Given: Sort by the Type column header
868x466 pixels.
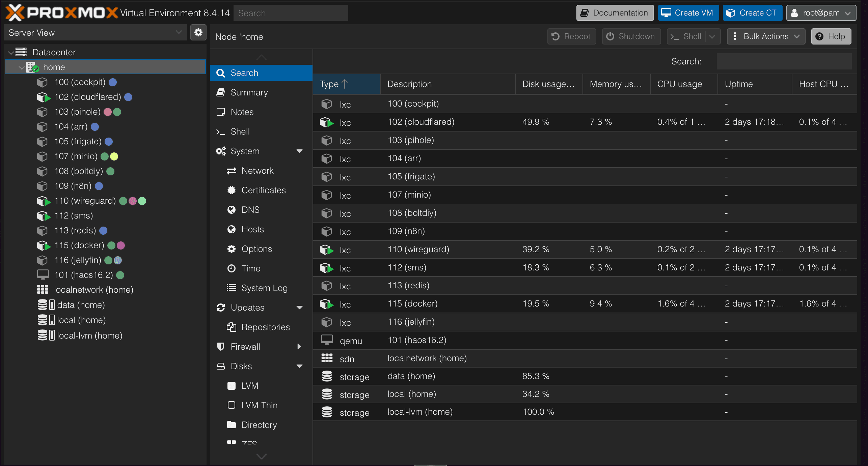Looking at the screenshot, I should 347,84.
